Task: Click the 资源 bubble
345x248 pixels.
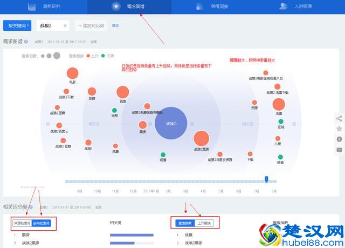Action: tap(254, 103)
